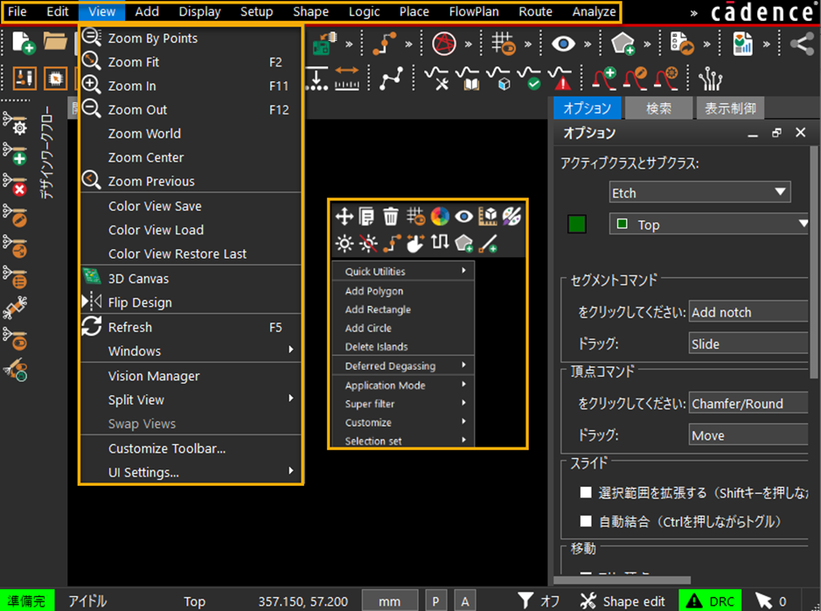Click the waveform warning triangle icon
The width and height of the screenshot is (821, 611).
pyautogui.click(x=560, y=79)
